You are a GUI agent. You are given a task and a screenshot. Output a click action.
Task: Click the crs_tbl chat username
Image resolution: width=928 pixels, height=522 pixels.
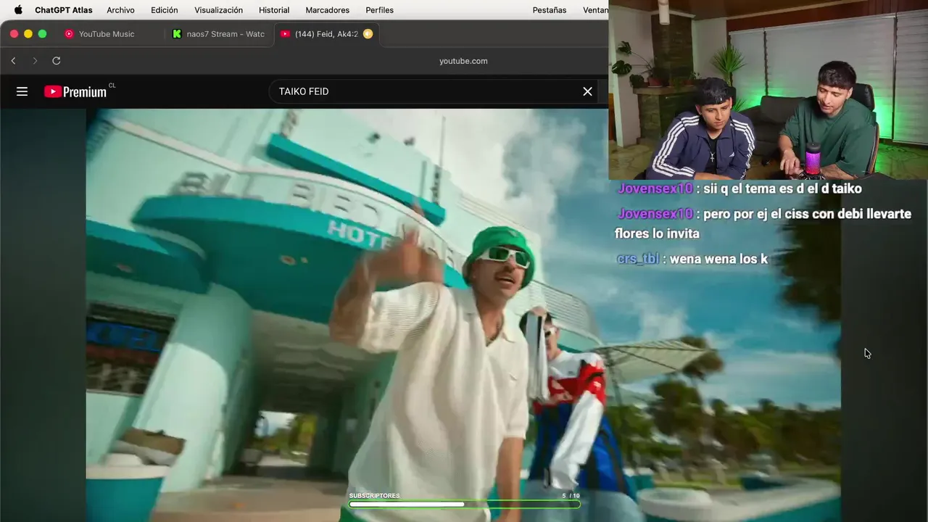pyautogui.click(x=638, y=259)
